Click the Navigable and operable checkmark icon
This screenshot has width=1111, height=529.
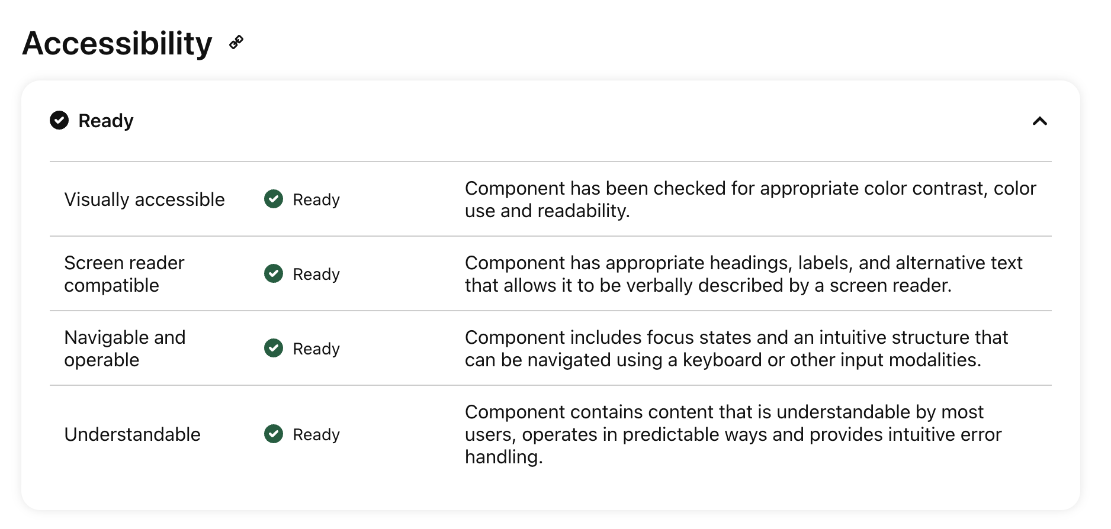click(x=274, y=349)
